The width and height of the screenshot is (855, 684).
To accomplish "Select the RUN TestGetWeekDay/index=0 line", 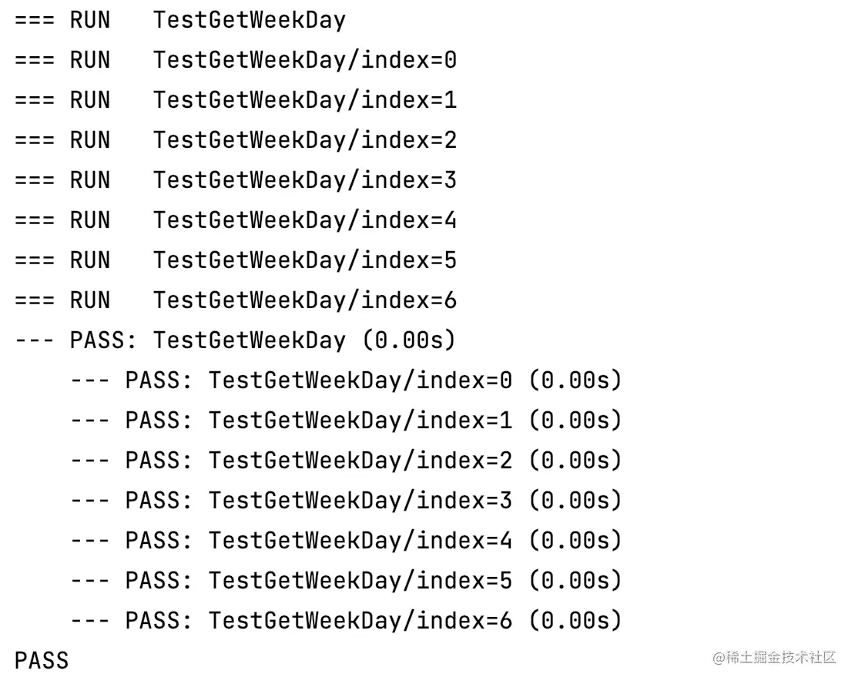I will pos(304,60).
